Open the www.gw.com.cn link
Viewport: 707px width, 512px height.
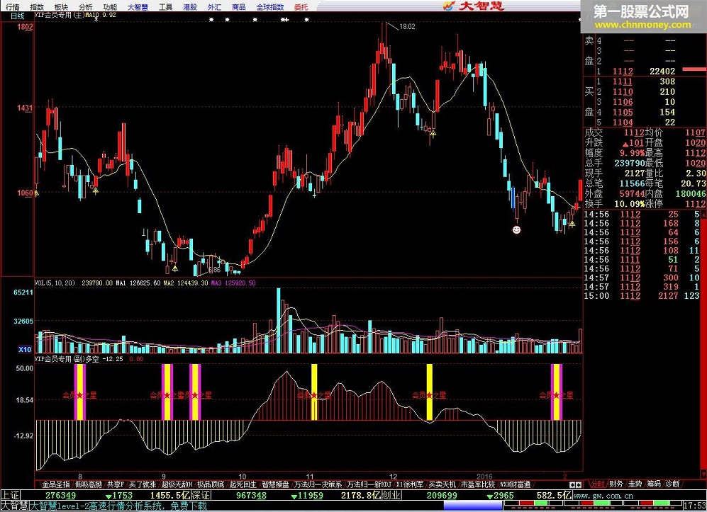pyautogui.click(x=604, y=496)
